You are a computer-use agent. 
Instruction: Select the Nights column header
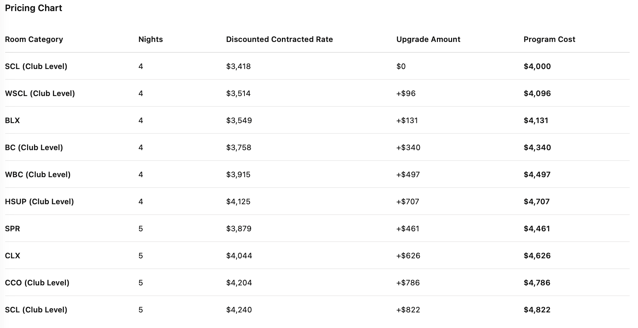pyautogui.click(x=150, y=39)
